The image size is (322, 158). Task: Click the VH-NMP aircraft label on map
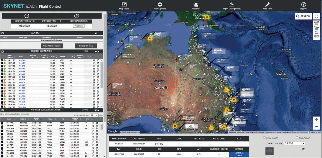pos(246,110)
